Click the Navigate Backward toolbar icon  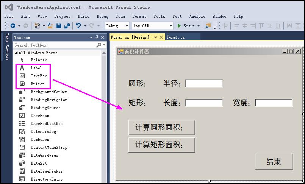click(13, 26)
